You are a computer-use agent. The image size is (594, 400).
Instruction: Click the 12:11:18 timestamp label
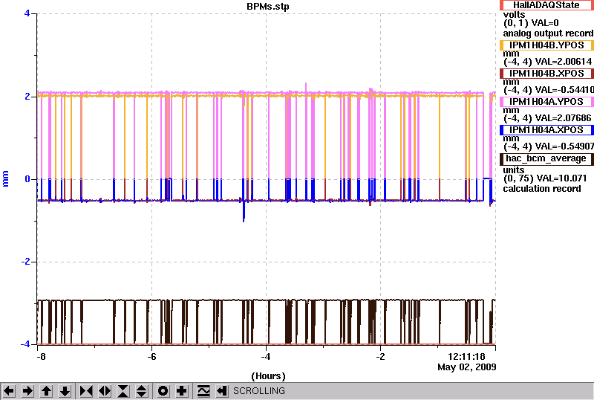point(466,357)
